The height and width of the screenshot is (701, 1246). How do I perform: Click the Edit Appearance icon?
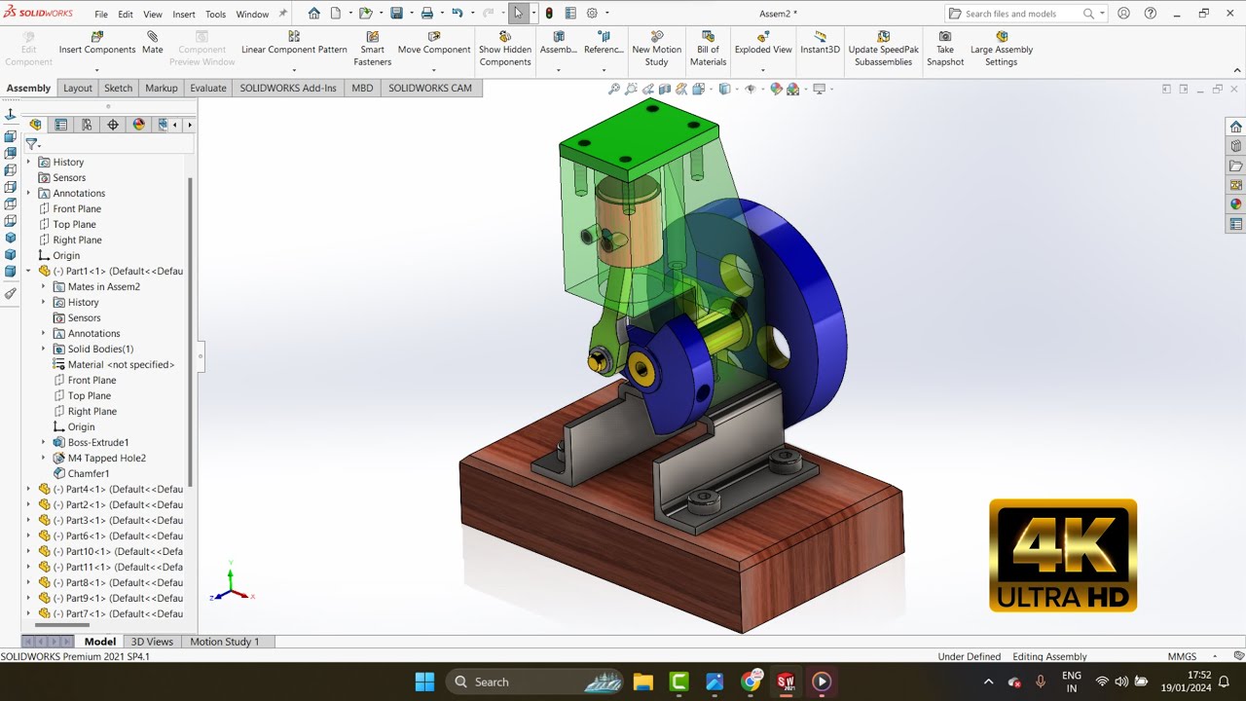[x=776, y=89]
